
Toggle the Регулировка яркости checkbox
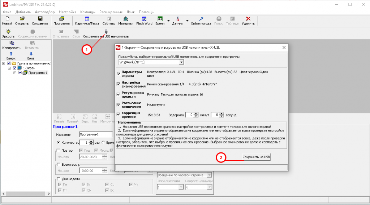tap(119, 94)
